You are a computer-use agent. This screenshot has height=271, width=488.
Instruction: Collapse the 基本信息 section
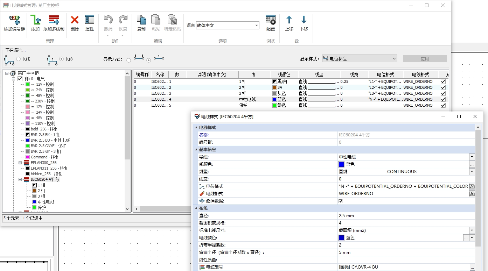click(196, 150)
